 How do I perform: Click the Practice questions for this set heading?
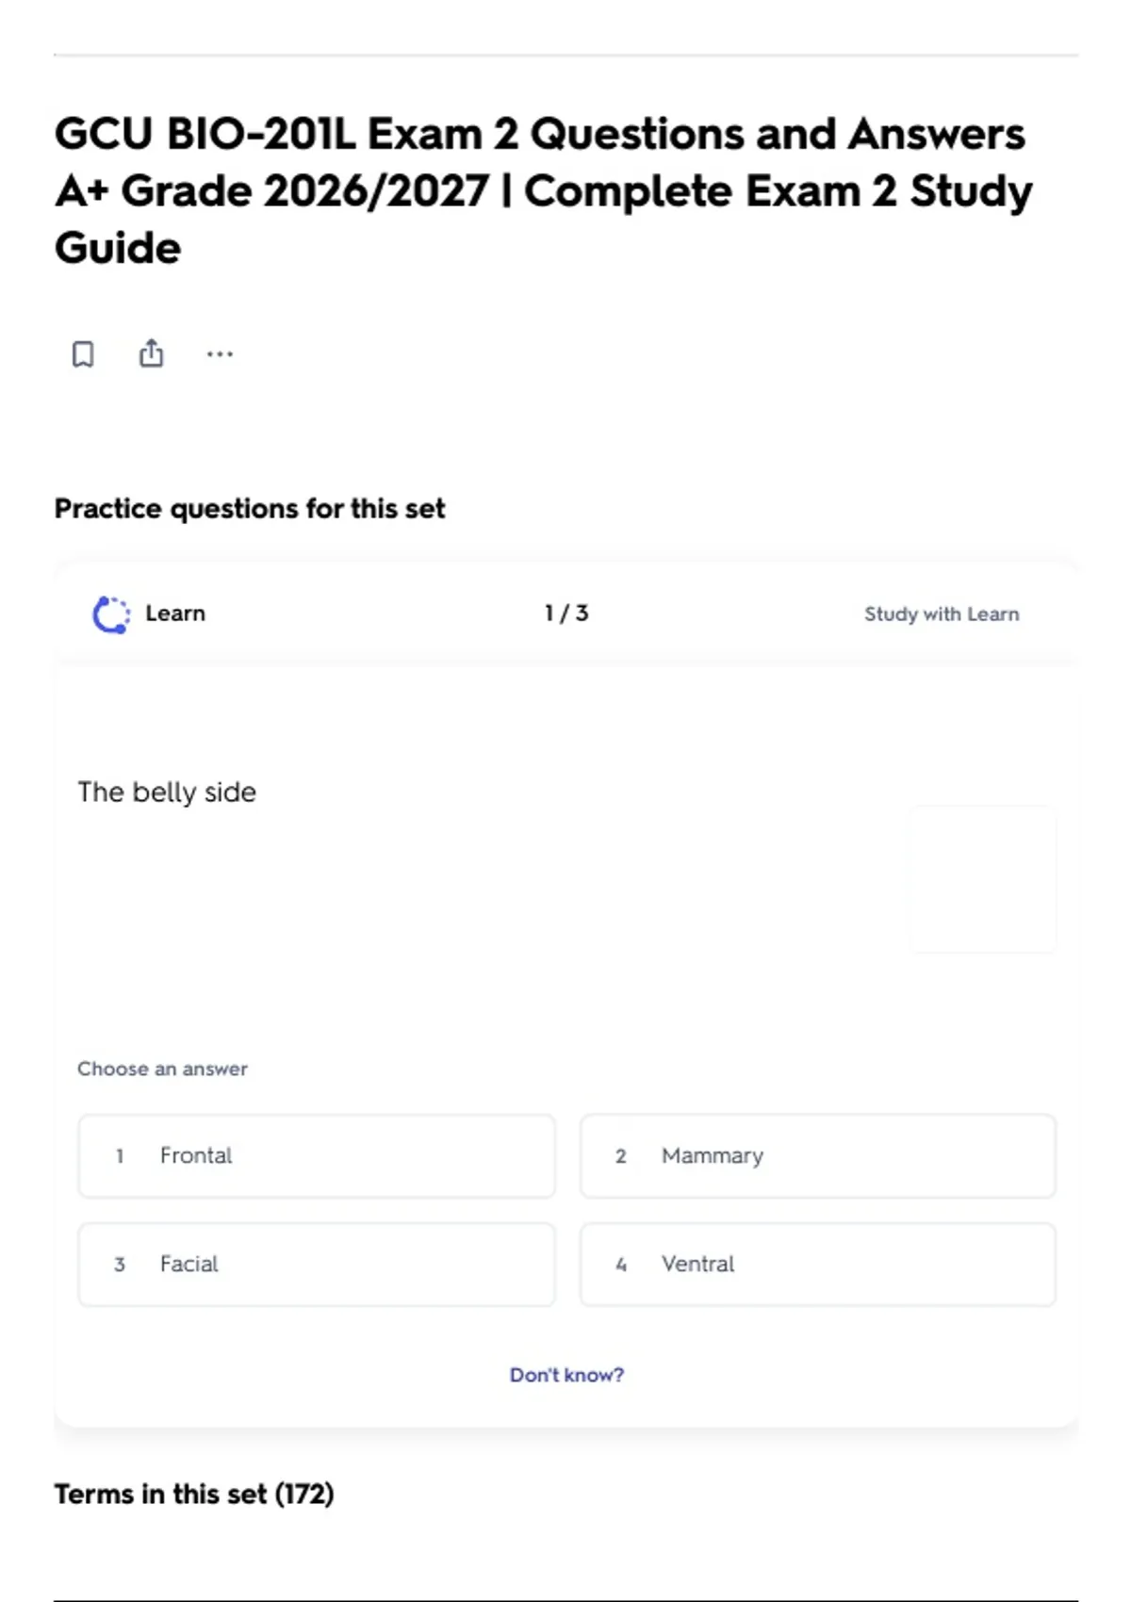point(250,509)
